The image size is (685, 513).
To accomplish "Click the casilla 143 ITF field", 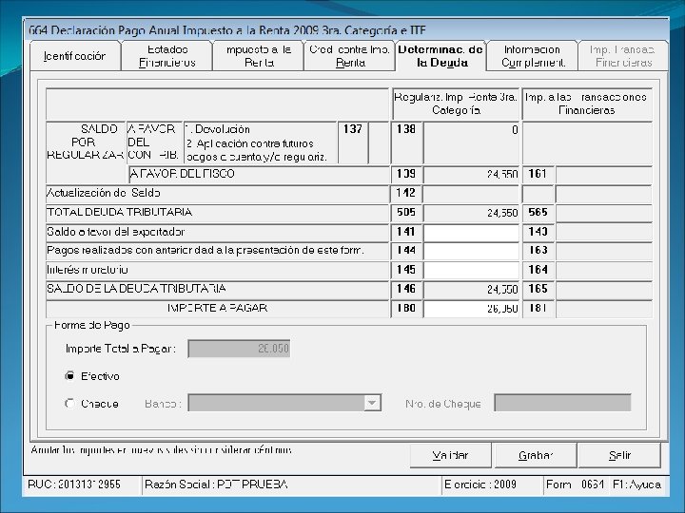I will point(604,233).
